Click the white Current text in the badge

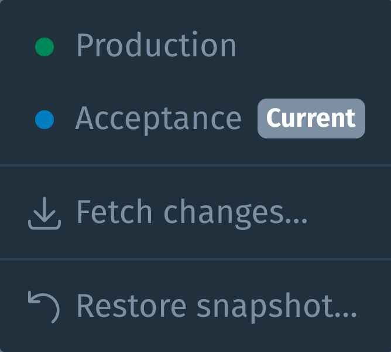tap(311, 119)
